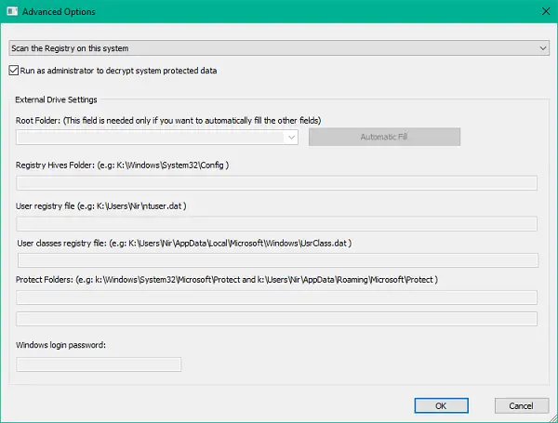This screenshot has width=558, height=423.
Task: Click the Advanced Options window icon
Action: [x=12, y=11]
